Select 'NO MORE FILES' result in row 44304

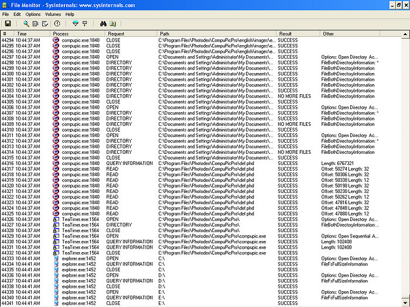point(295,96)
